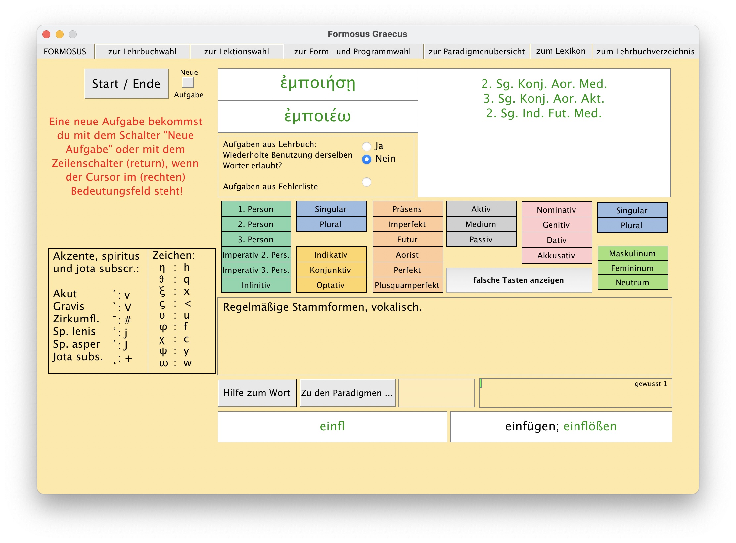Select the Nein radio button
The image size is (736, 543).
click(x=367, y=159)
